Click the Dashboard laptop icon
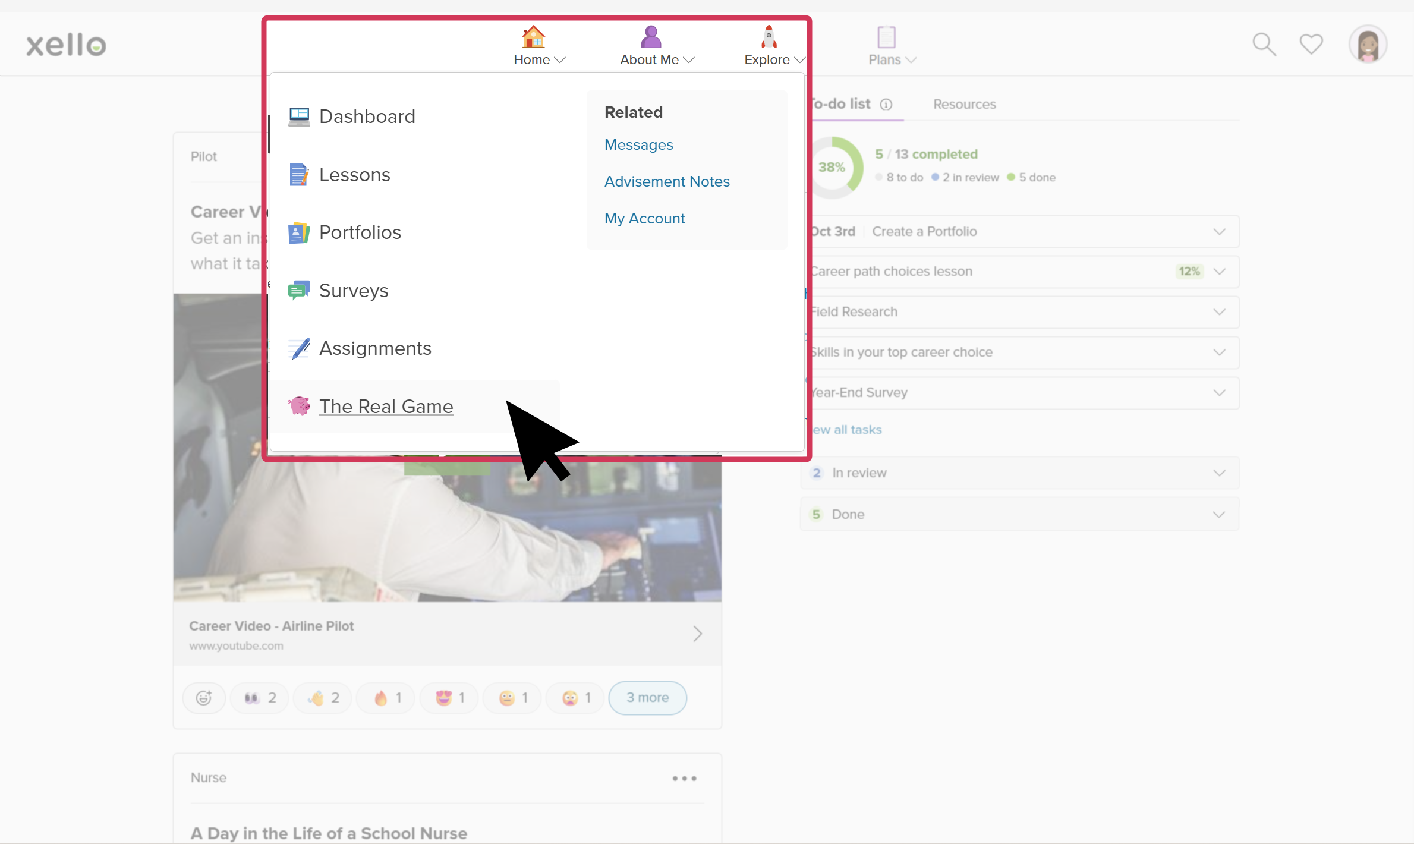 click(299, 116)
